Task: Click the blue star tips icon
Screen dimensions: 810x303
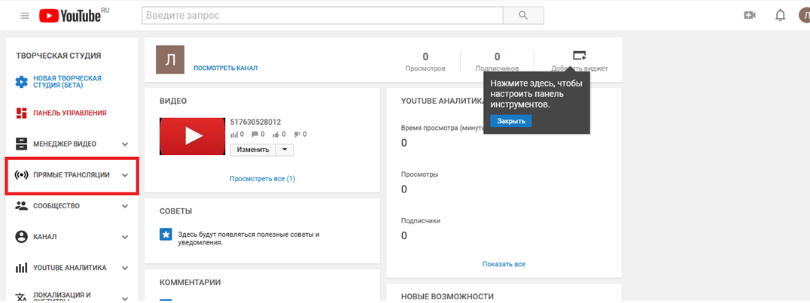Action: click(x=166, y=234)
